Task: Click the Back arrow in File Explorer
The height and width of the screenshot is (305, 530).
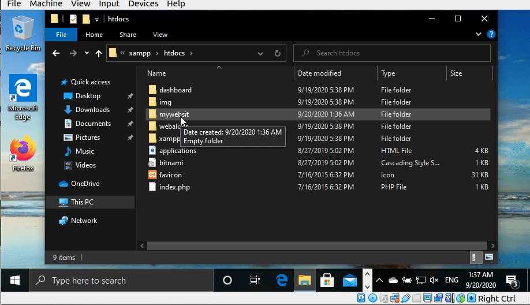Action: click(x=56, y=53)
